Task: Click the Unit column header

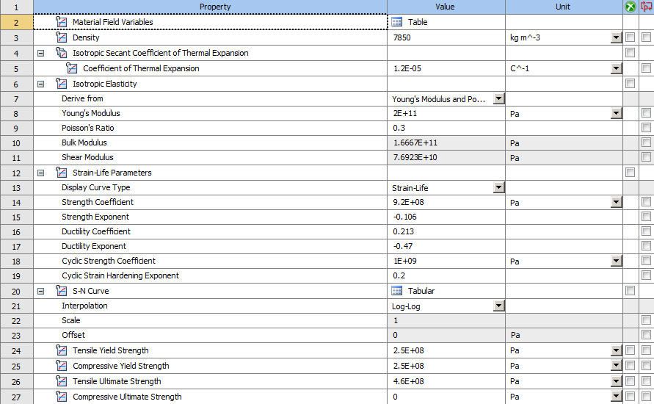Action: [563, 7]
